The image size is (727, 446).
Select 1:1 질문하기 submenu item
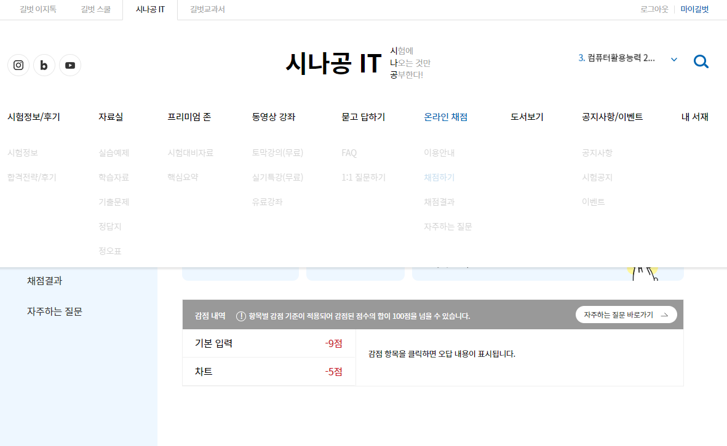click(x=364, y=178)
